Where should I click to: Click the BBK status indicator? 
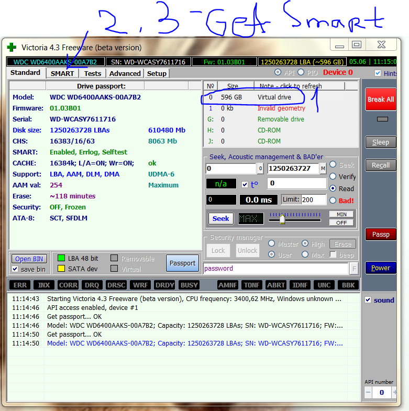(x=348, y=285)
